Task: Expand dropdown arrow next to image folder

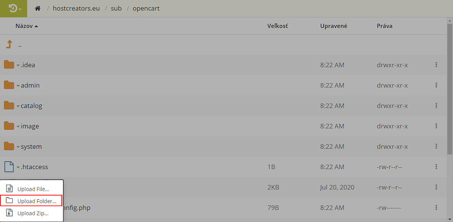Action: (x=18, y=127)
